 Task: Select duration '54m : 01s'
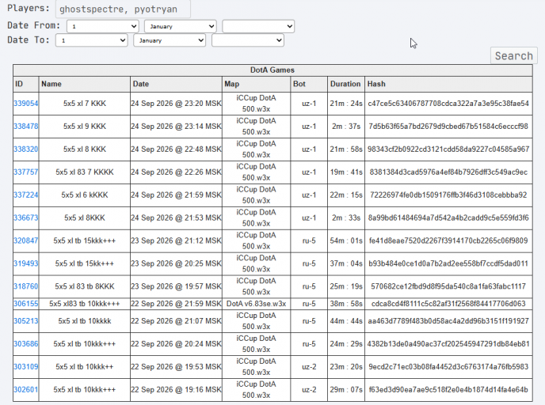[x=346, y=240]
